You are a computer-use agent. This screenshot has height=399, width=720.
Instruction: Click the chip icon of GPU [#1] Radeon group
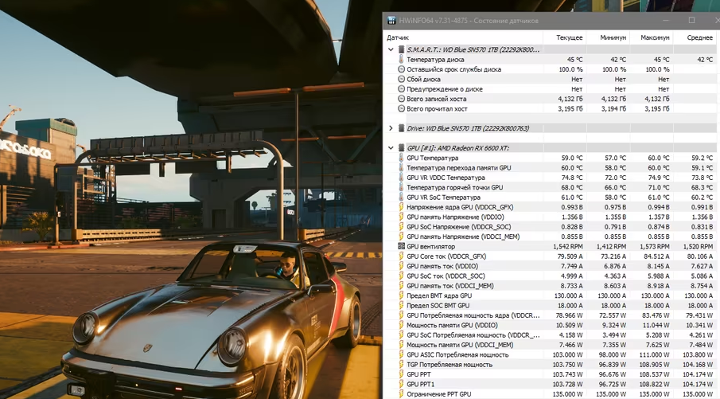coord(401,148)
